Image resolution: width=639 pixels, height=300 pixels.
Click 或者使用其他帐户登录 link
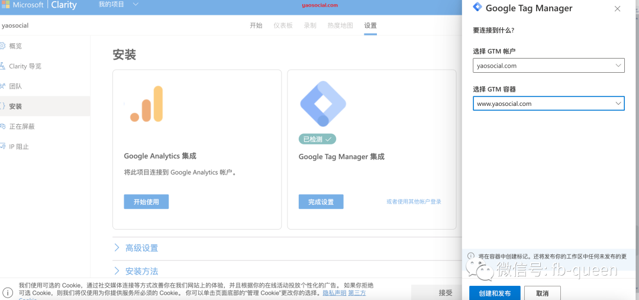tap(414, 201)
